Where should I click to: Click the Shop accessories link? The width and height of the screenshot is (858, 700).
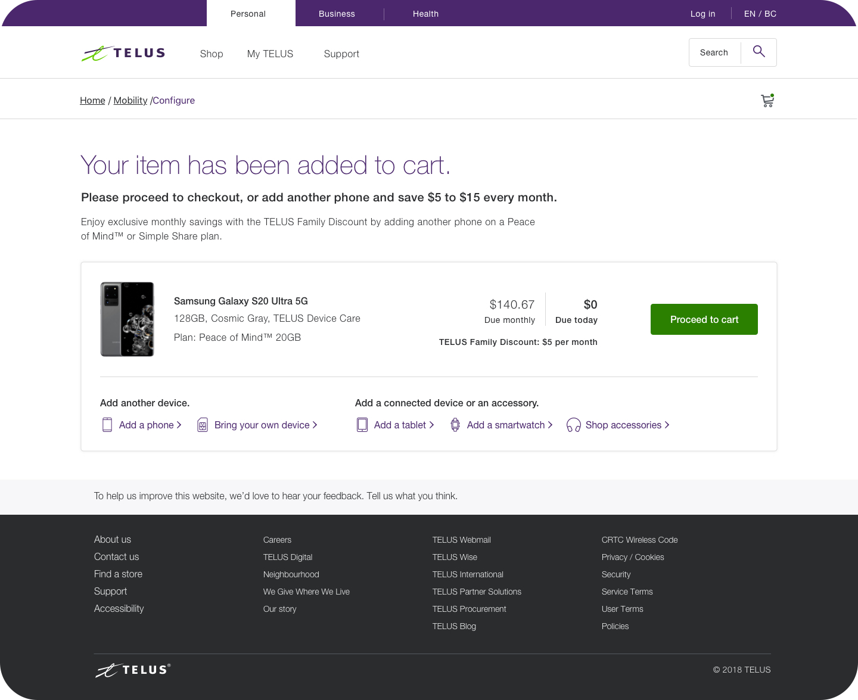[x=627, y=425]
